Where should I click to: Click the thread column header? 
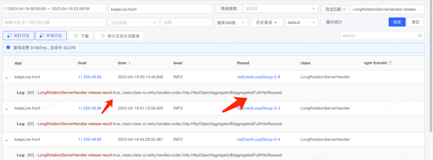click(x=243, y=63)
